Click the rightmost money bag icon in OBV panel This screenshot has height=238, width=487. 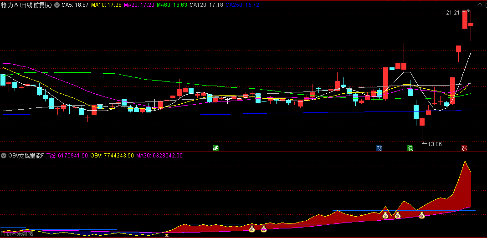click(x=422, y=215)
